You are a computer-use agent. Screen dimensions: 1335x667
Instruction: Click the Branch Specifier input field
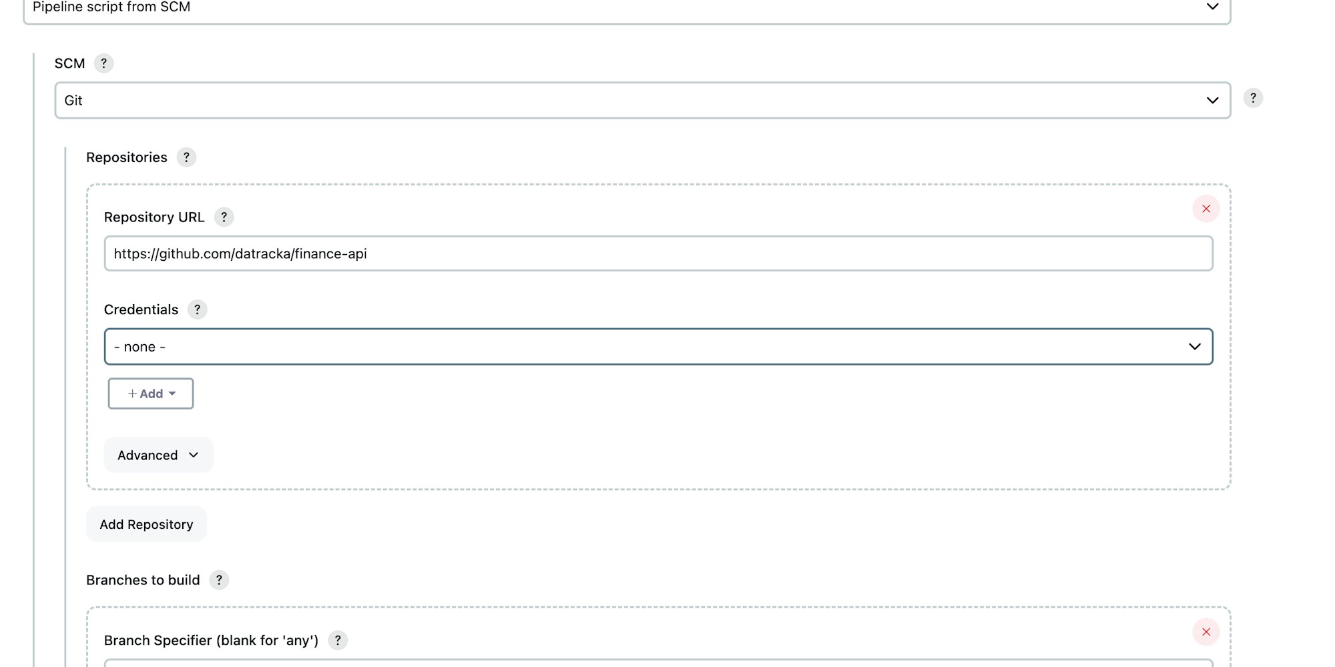(x=657, y=663)
